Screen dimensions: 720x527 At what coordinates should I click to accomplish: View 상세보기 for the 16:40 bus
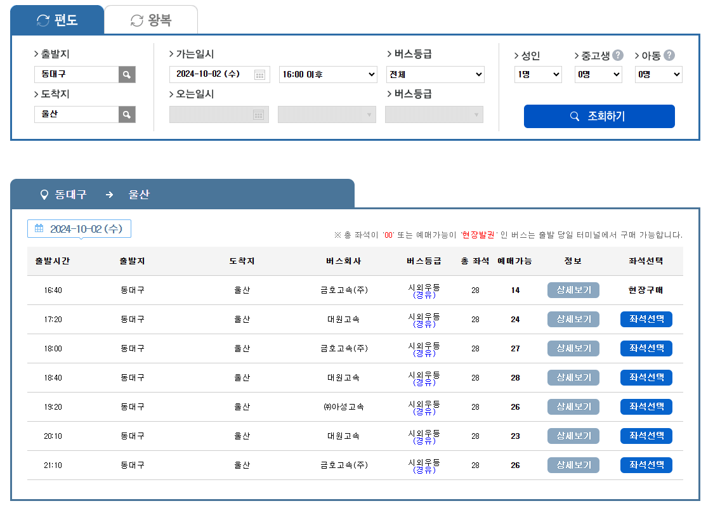tap(573, 290)
